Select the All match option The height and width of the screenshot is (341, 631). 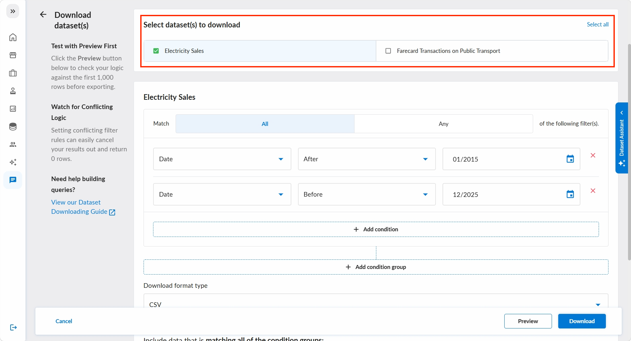(265, 124)
